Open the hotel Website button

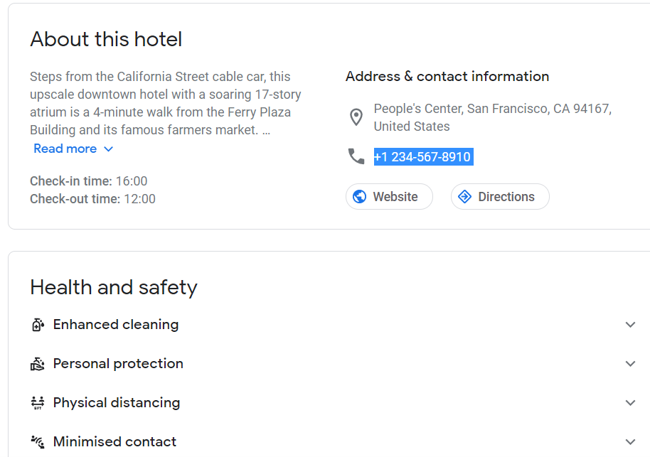click(389, 196)
